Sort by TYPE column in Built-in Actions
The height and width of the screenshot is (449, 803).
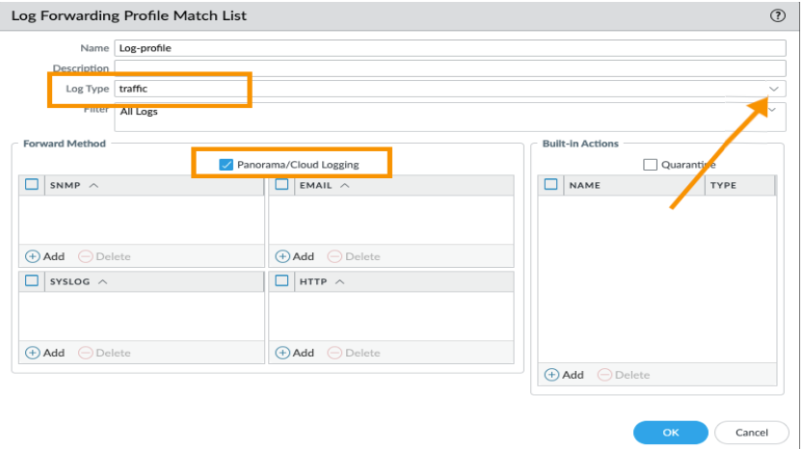pos(723,186)
